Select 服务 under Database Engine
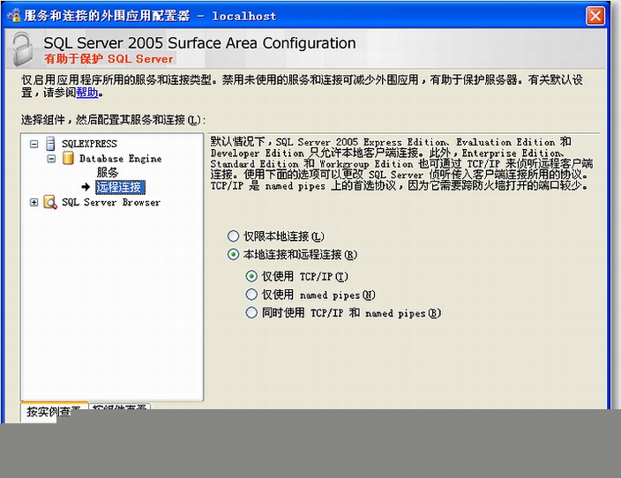The image size is (621, 478). [x=107, y=173]
